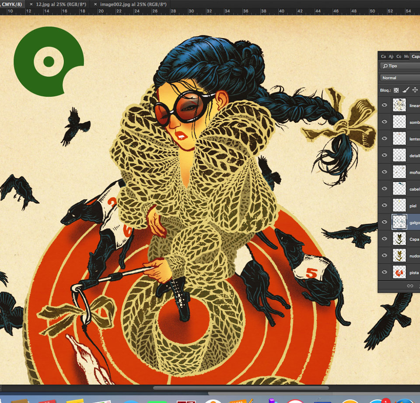This screenshot has height=403, width=420.
Task: Click the horizontal scrollbar below the canvas
Action: pos(241,388)
